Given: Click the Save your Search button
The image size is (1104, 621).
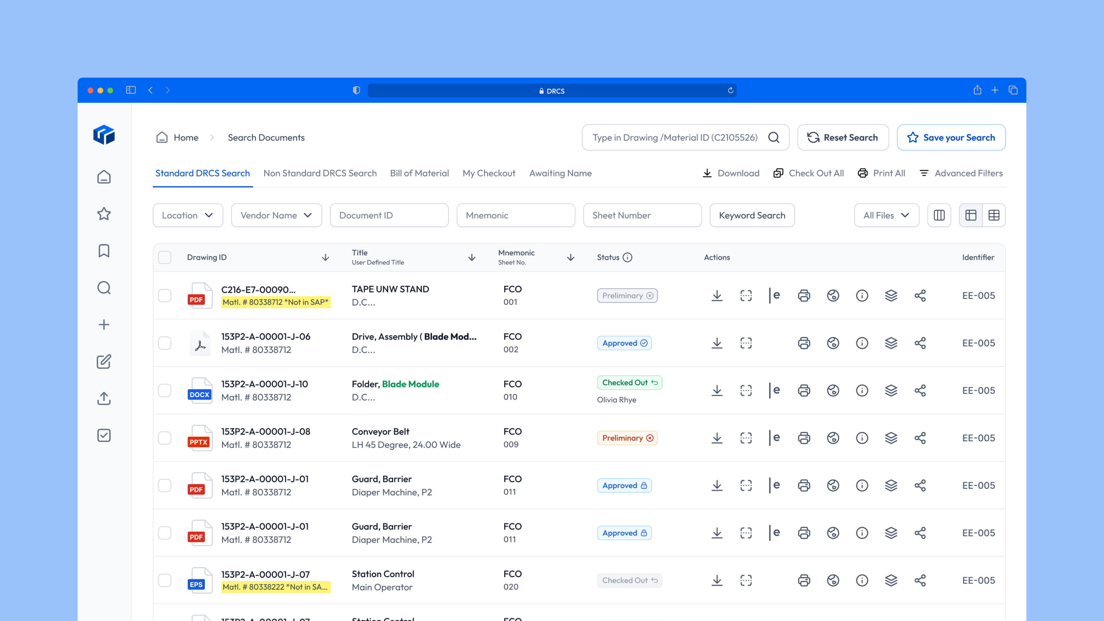Looking at the screenshot, I should coord(951,138).
